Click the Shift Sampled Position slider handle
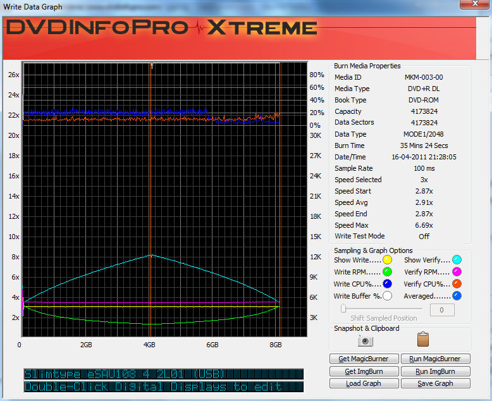The image size is (492, 401). coord(343,309)
